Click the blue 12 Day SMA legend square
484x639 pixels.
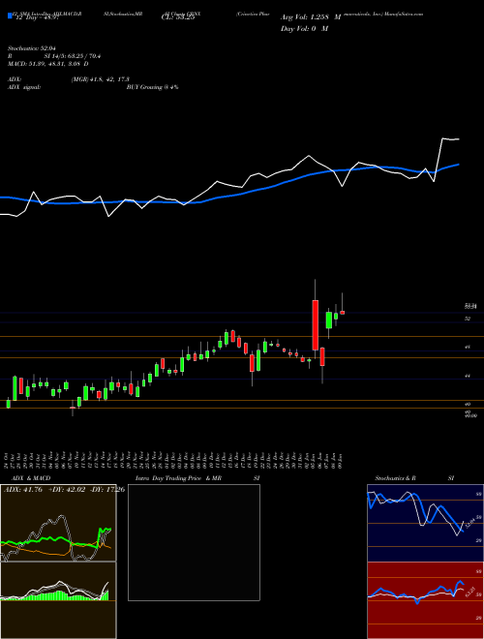pos(10,16)
